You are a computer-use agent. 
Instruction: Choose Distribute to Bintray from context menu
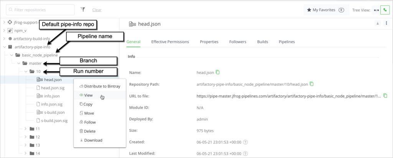pos(100,86)
